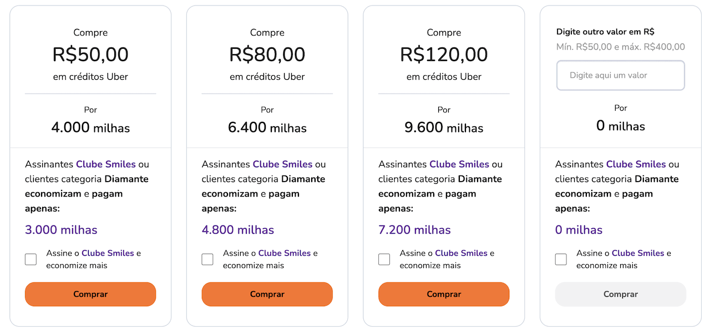This screenshot has width=710, height=335.
Task: Follow 'Assine o Clube Smiles' link in custom card
Action: (638, 253)
